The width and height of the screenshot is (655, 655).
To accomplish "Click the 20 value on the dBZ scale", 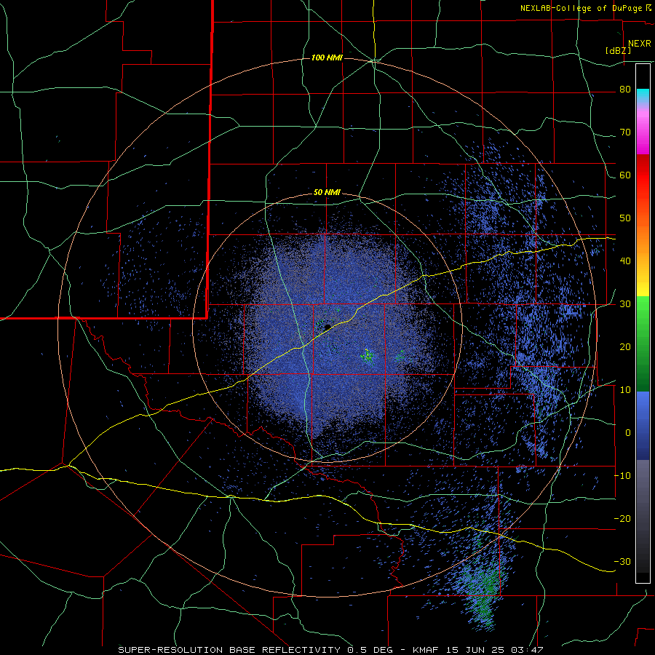I will pos(625,347).
